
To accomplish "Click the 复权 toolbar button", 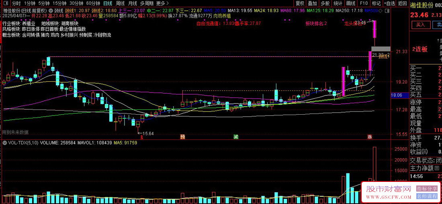I will 300,3.
